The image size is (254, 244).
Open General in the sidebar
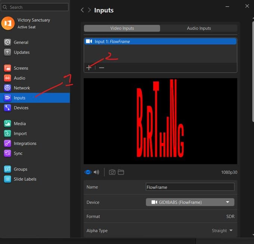point(21,42)
